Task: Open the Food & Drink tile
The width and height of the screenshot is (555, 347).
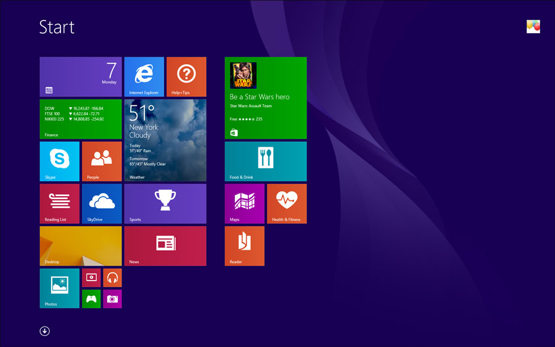Action: [266, 161]
